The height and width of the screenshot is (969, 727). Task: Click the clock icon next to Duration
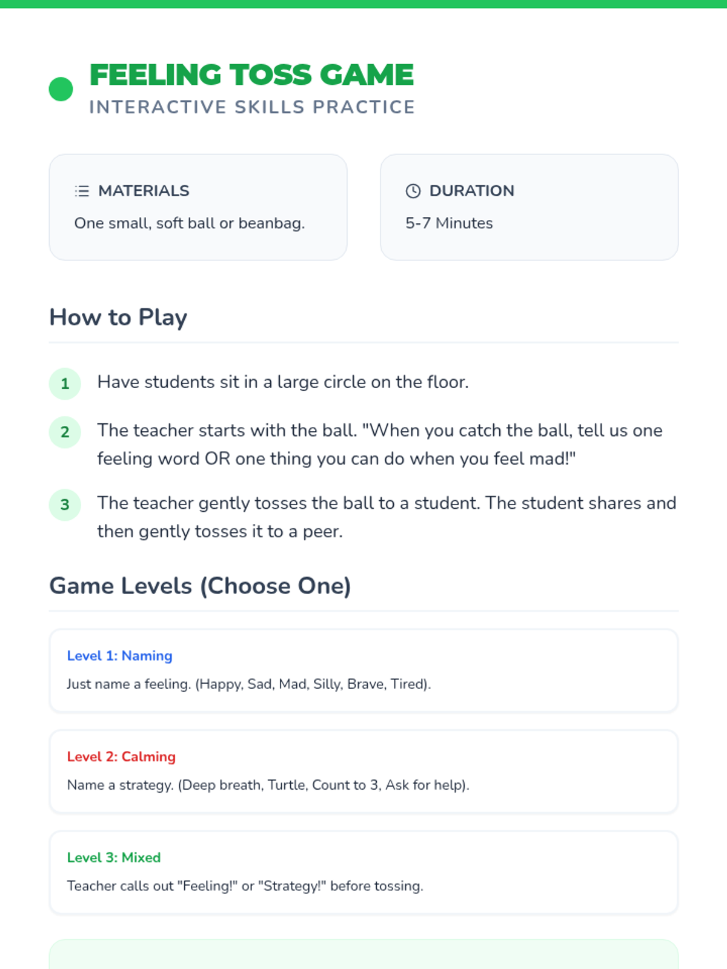pos(413,191)
